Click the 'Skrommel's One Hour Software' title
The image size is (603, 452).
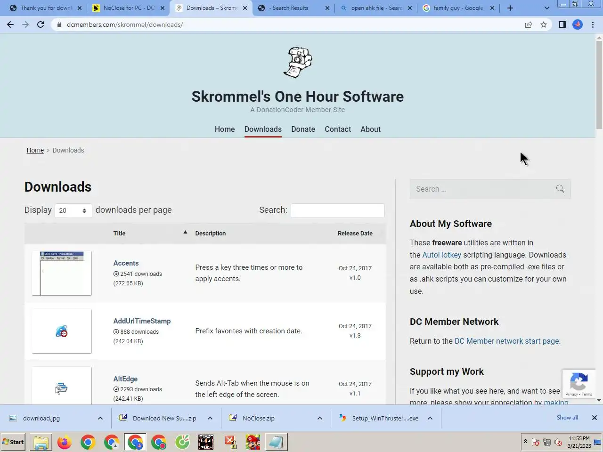pyautogui.click(x=298, y=97)
